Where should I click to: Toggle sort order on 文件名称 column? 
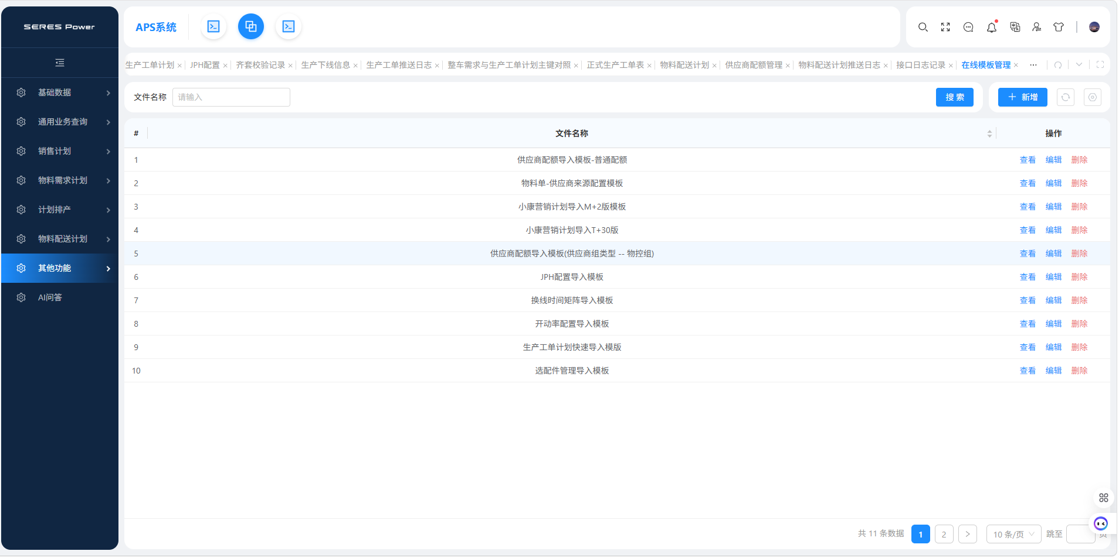[x=989, y=133]
